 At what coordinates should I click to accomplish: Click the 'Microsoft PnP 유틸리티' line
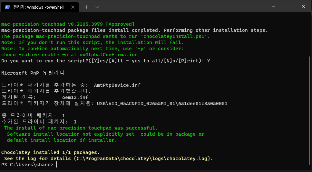tap(33, 73)
